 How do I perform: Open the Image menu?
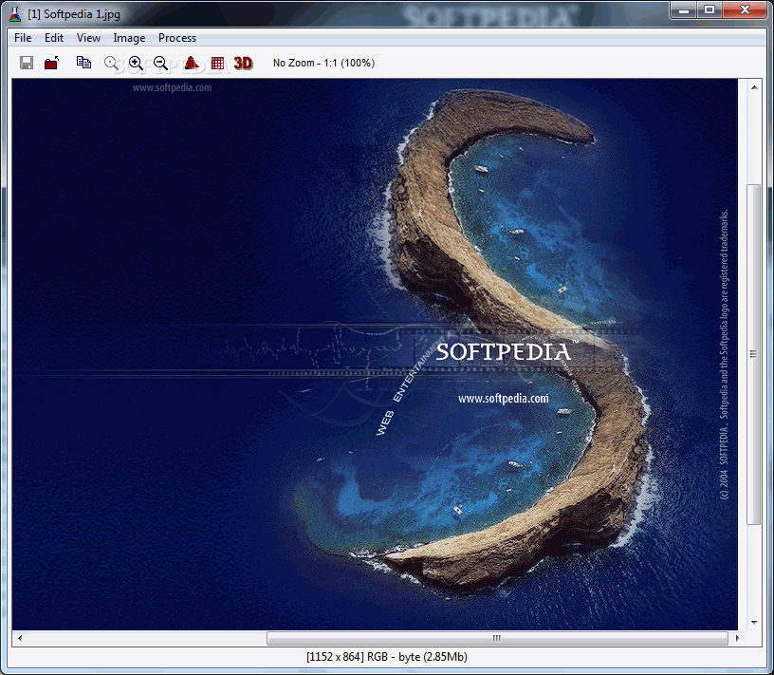pos(129,38)
